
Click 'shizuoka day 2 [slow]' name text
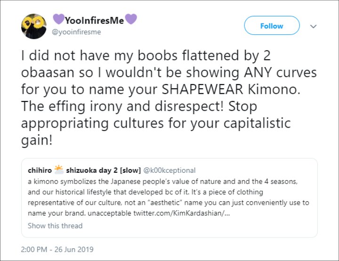(x=103, y=170)
